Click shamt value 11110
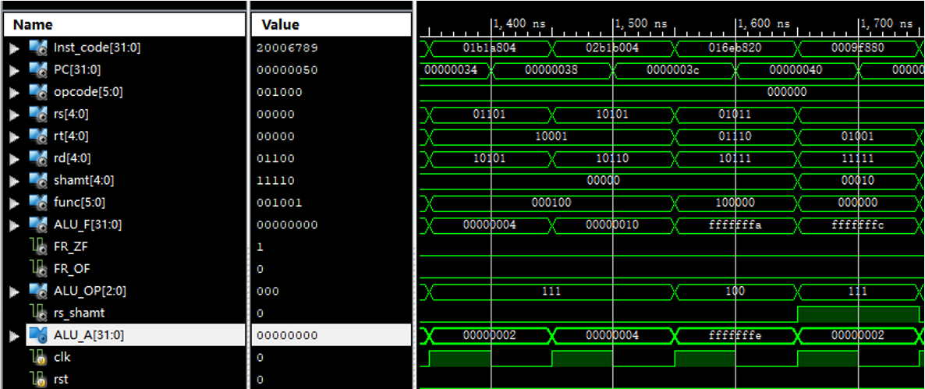The width and height of the screenshot is (925, 389). point(275,180)
